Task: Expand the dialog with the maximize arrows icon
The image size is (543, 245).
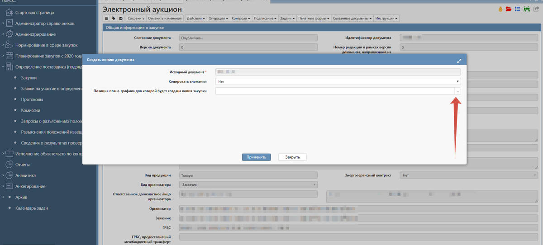Action: click(459, 61)
